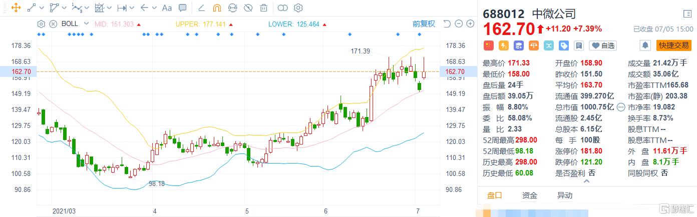Expand the shape tool dropdown arrow

63,8
